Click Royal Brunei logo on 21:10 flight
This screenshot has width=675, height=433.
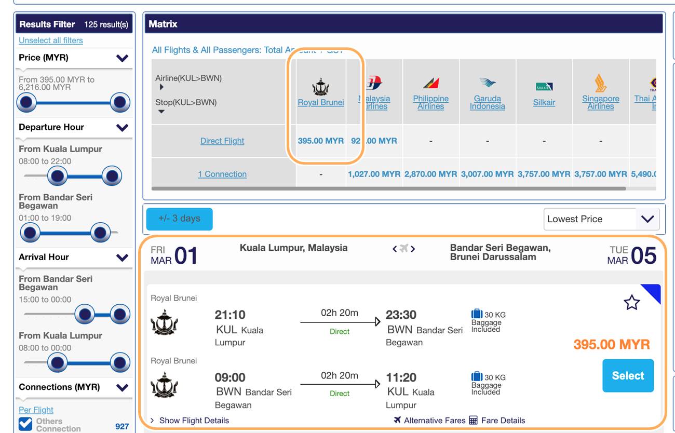164,322
